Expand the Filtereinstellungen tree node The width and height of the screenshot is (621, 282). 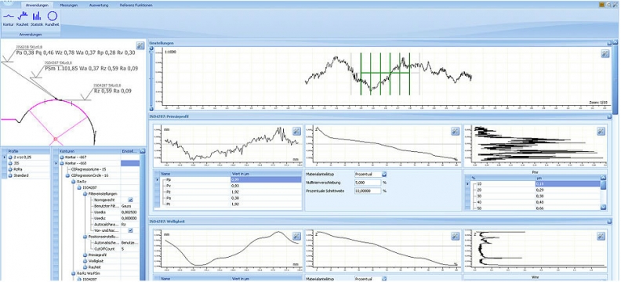(x=85, y=193)
